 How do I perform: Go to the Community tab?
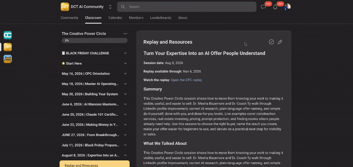coord(69,18)
